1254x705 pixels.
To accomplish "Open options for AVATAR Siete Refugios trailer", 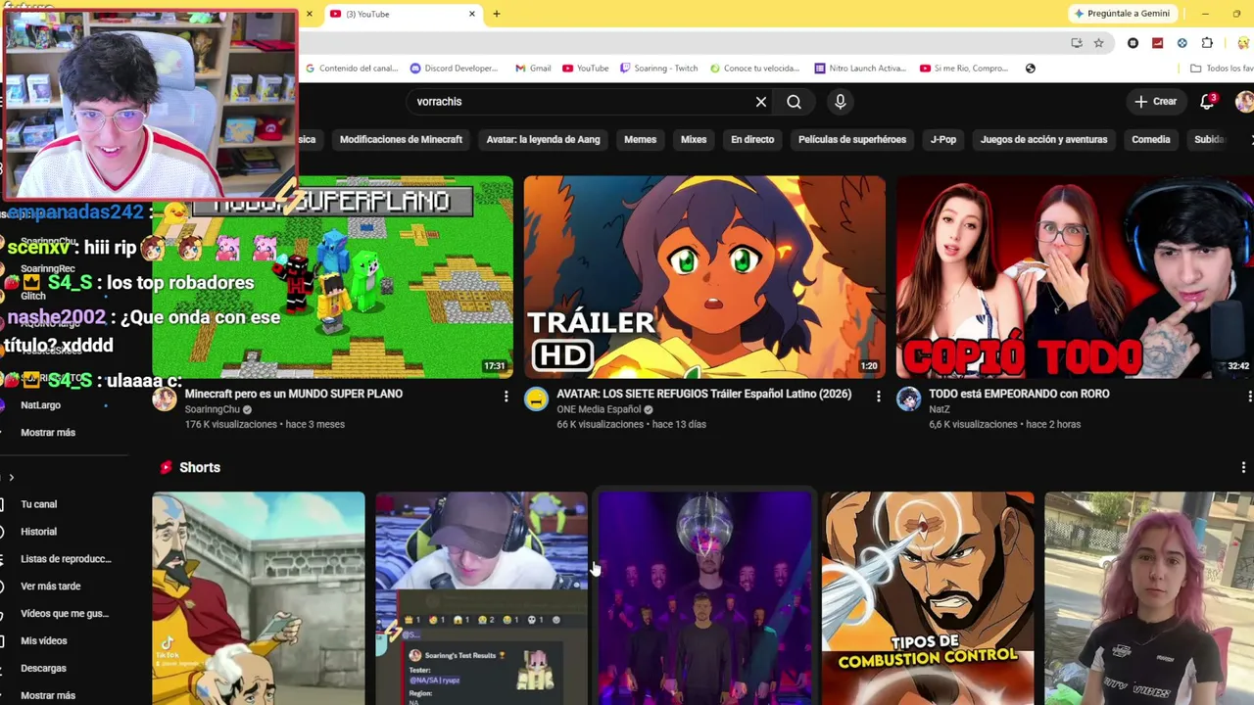I will coord(878,396).
